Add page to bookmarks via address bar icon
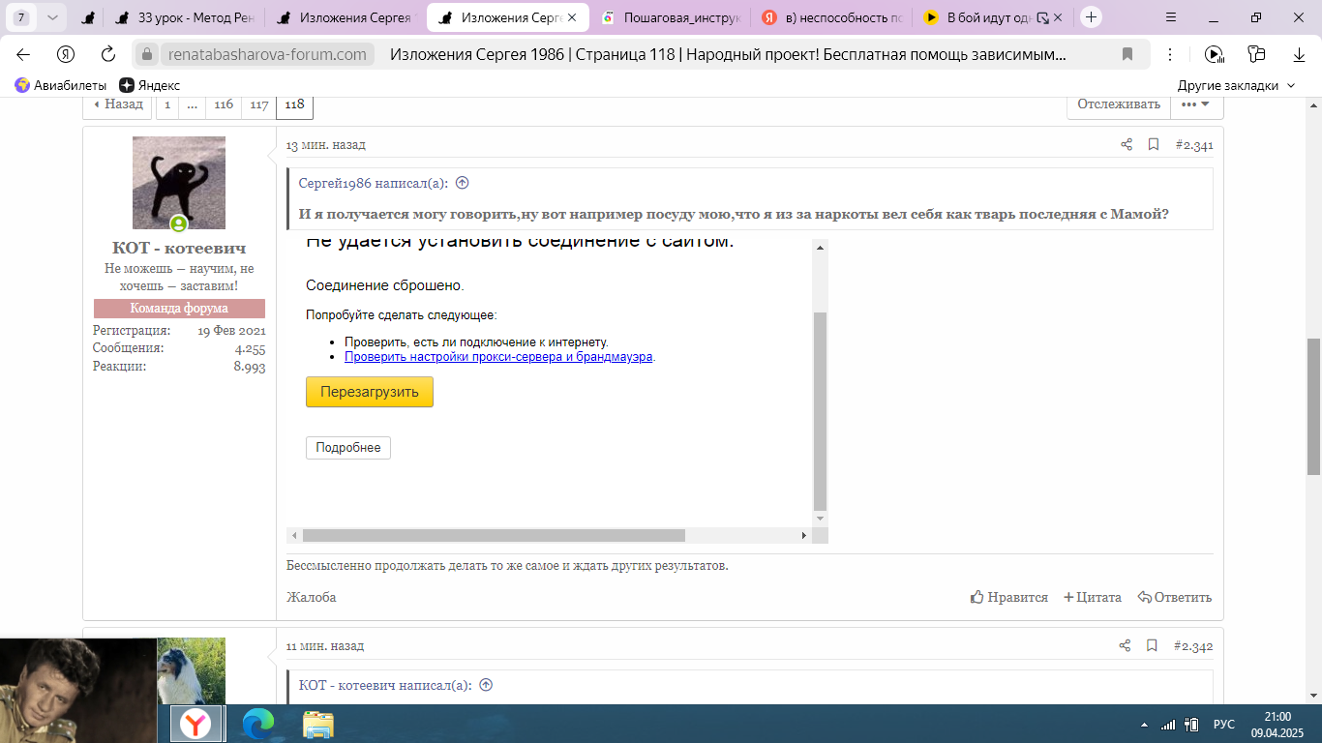Image resolution: width=1322 pixels, height=743 pixels. tap(1127, 54)
